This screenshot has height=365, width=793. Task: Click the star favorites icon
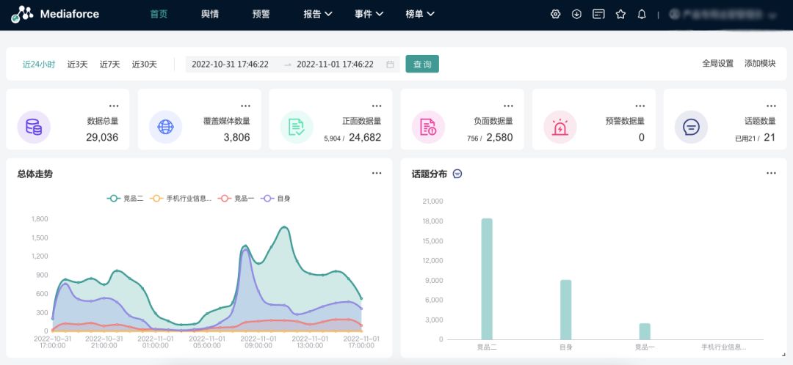(x=620, y=14)
